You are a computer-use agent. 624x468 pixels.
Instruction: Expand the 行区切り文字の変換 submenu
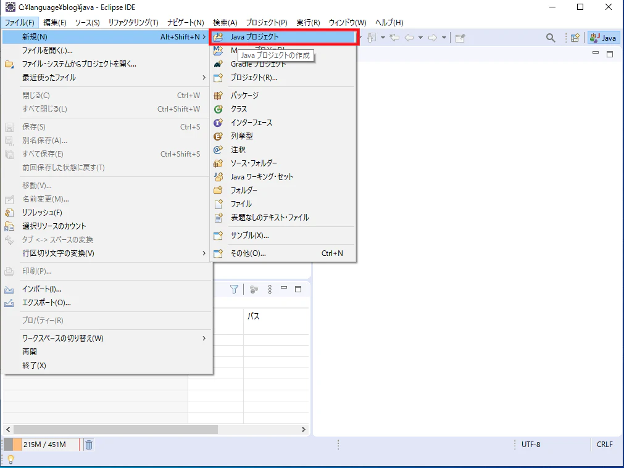pyautogui.click(x=107, y=253)
